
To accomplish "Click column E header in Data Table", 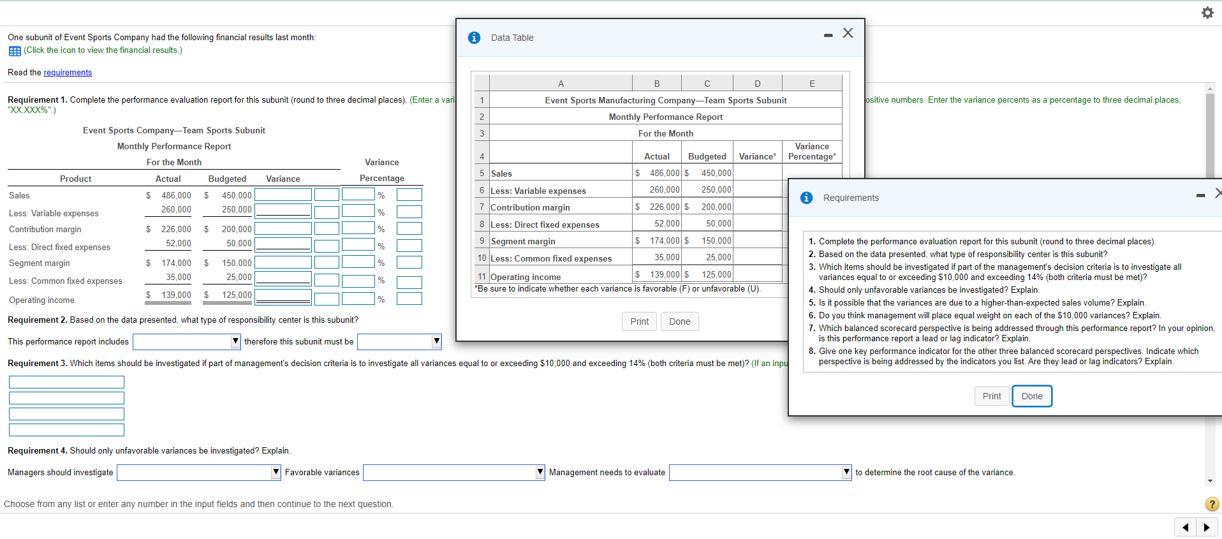I will pyautogui.click(x=812, y=83).
